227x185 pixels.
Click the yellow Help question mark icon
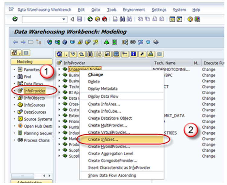pos(190,19)
